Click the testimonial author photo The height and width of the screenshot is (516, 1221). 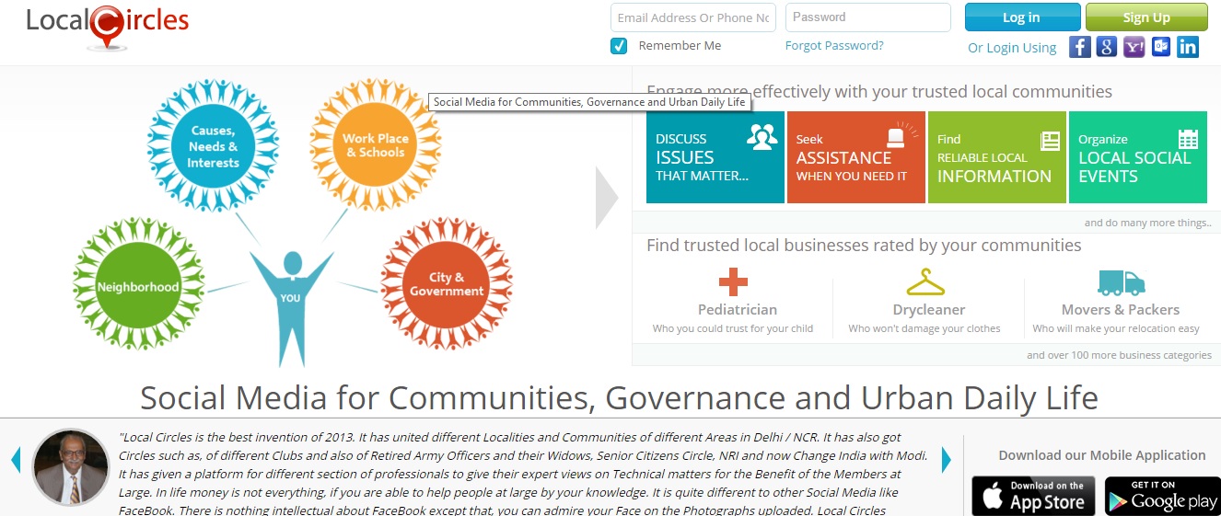[x=71, y=467]
